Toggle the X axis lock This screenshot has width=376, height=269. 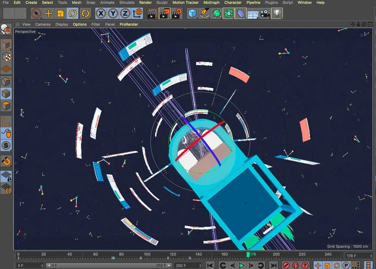(100, 14)
